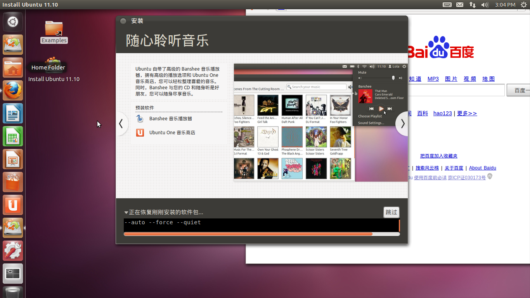
Task: Launch Firefox from the launcher
Action: point(13,90)
